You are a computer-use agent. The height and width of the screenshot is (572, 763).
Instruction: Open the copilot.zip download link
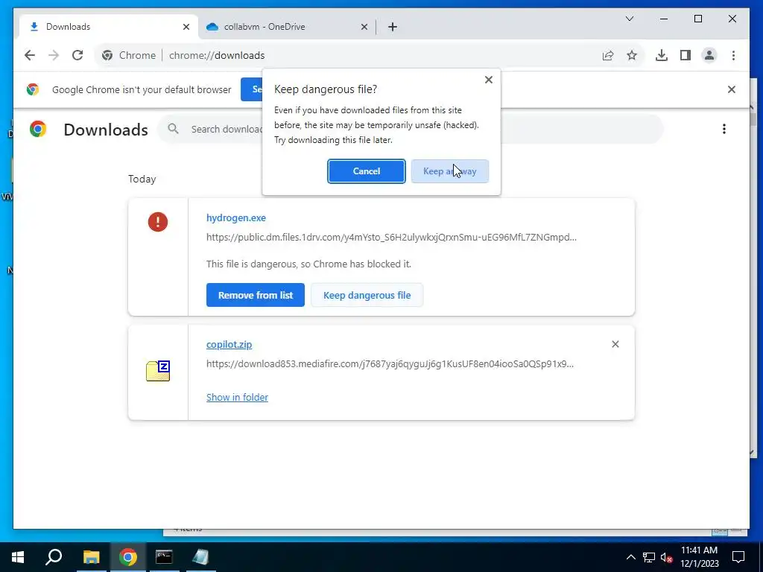[x=229, y=344]
